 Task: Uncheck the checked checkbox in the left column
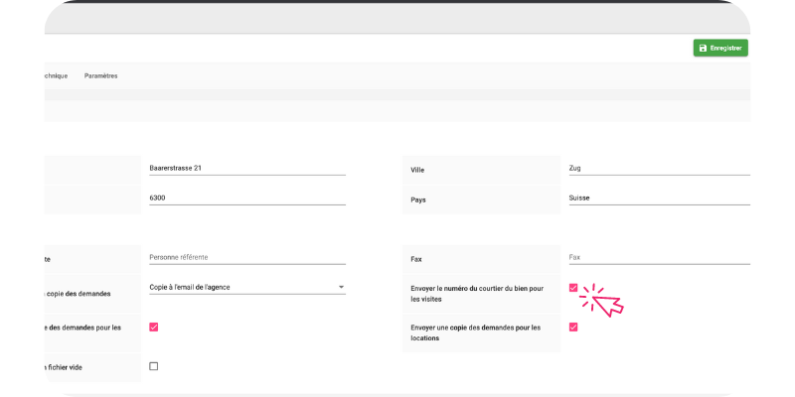(x=153, y=327)
